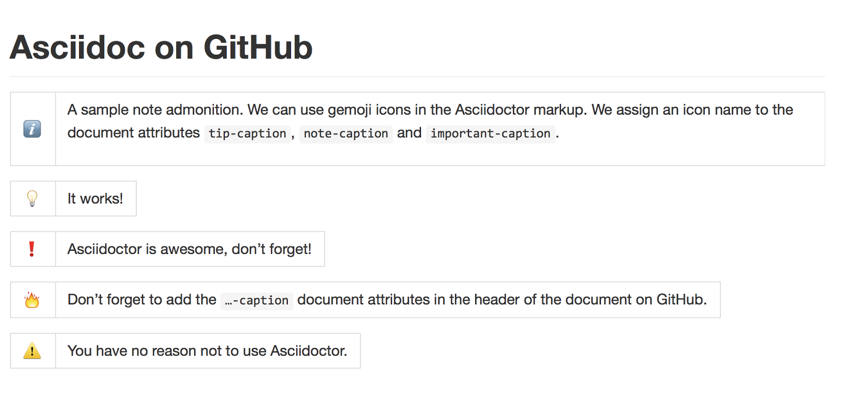Click 'Asciidoctor is awesome, don't forget!' text

(189, 249)
